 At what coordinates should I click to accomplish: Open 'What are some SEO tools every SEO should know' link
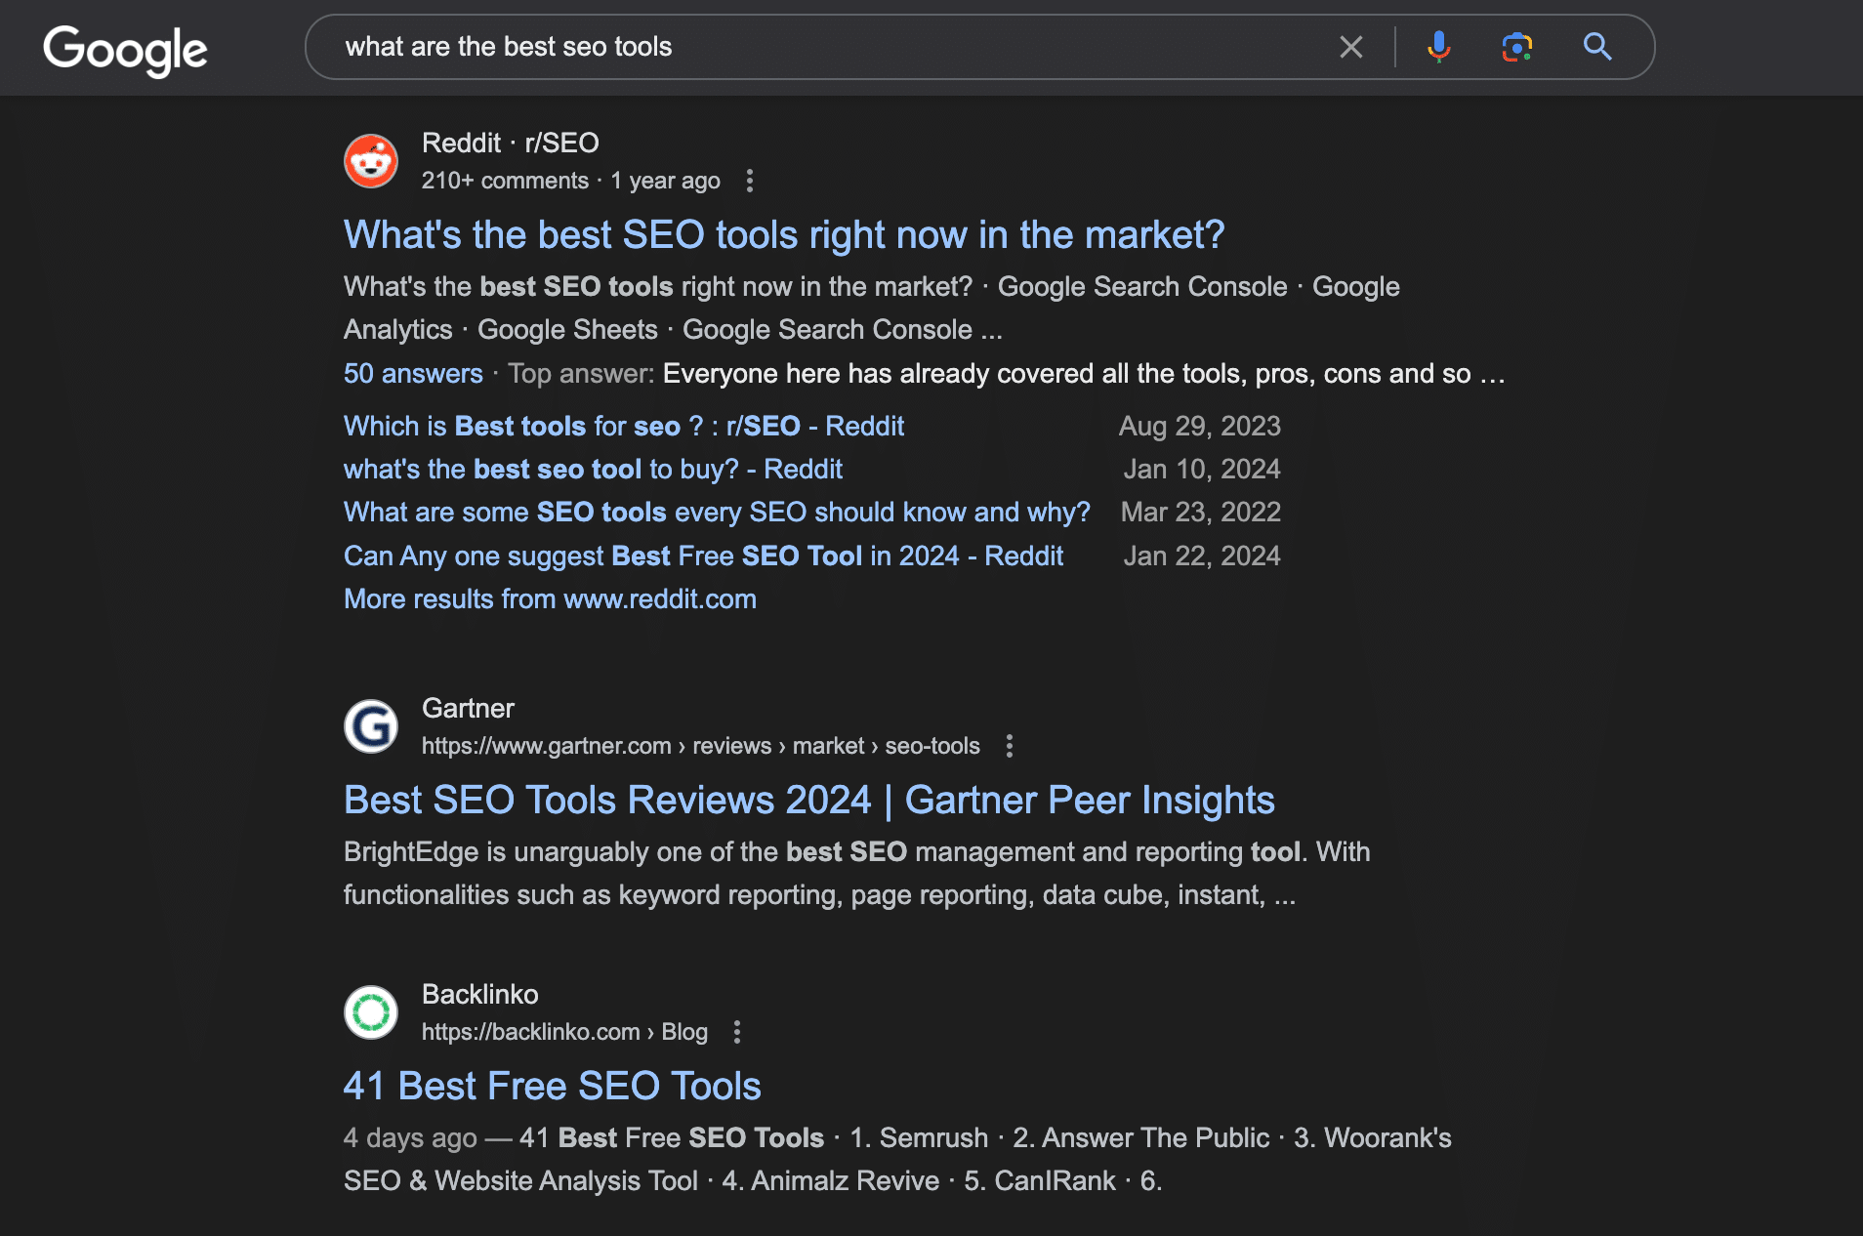pos(717,513)
